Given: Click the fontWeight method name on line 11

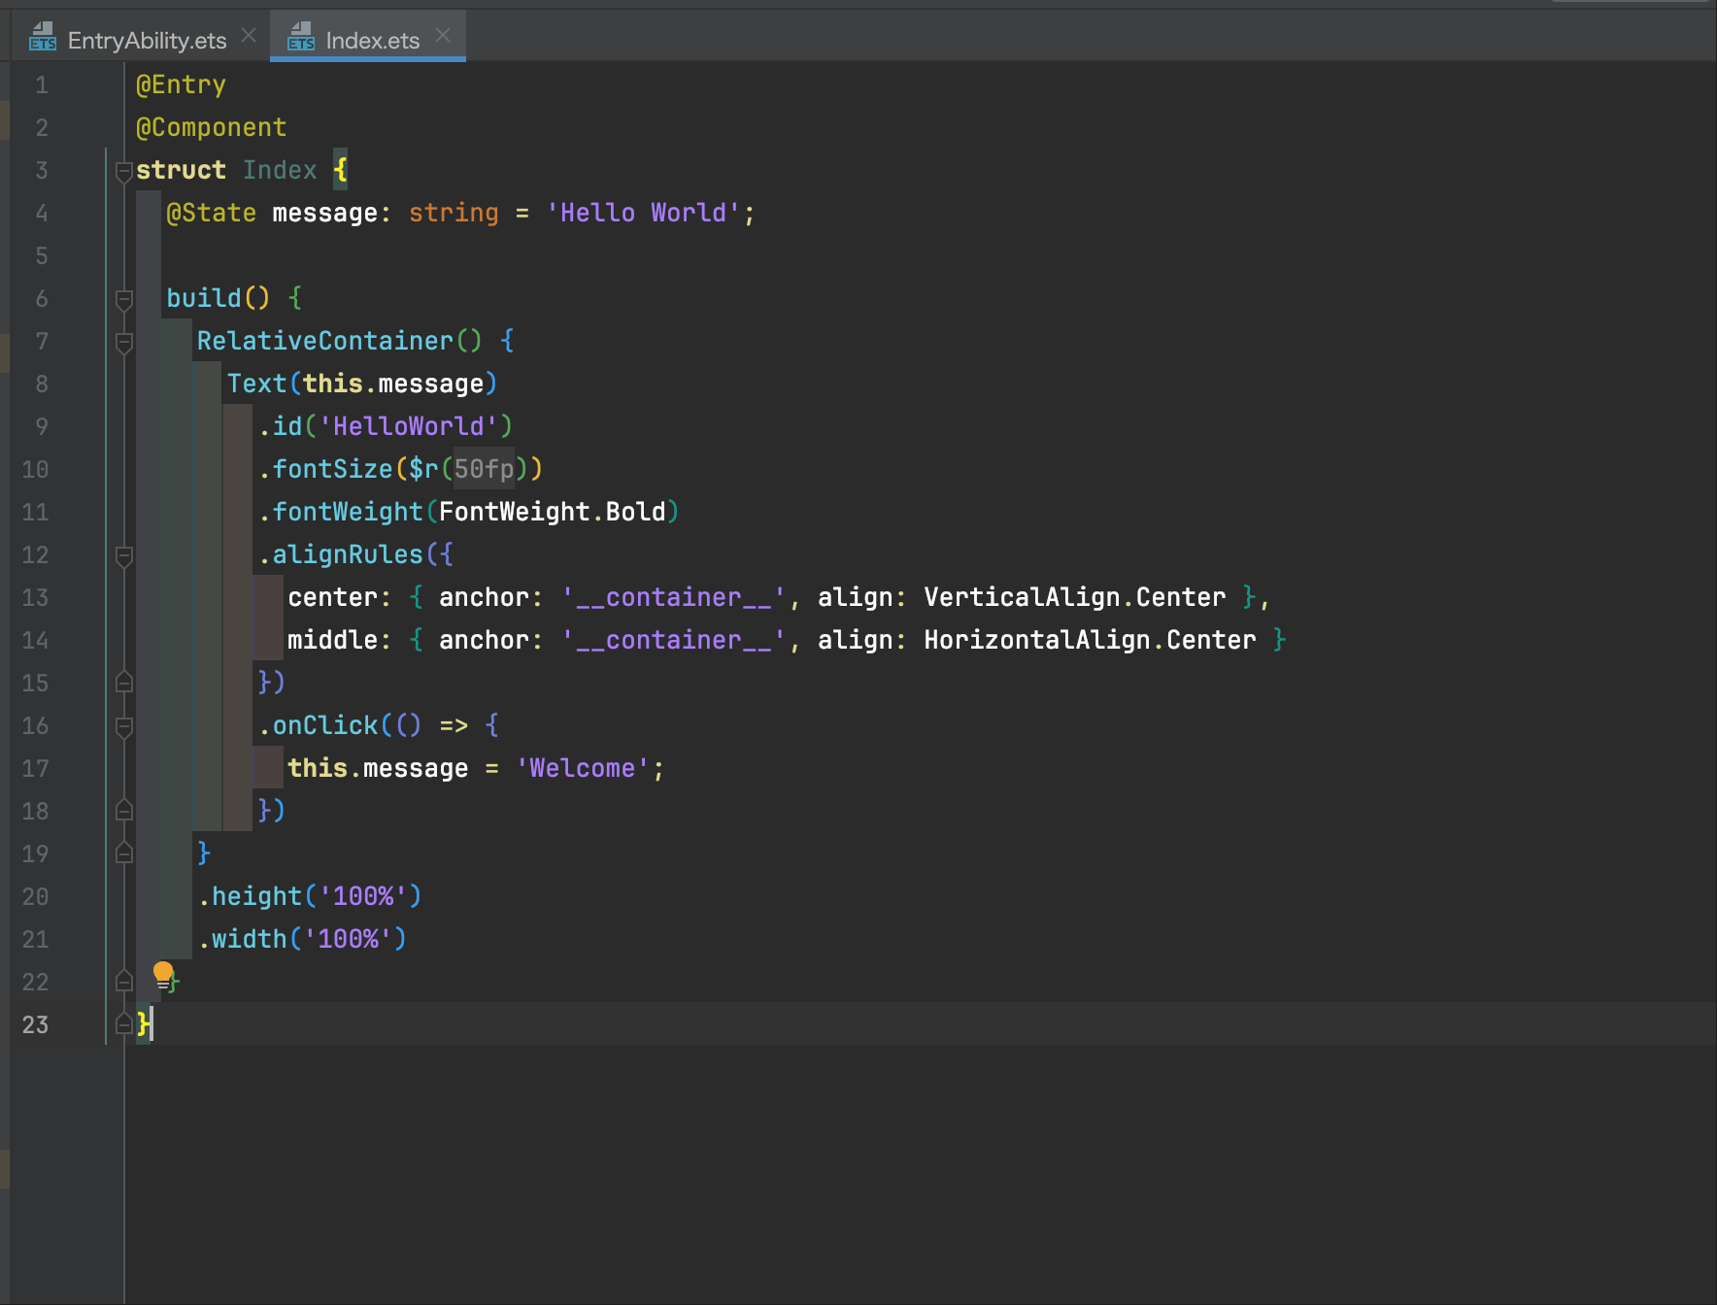Looking at the screenshot, I should (x=348, y=512).
